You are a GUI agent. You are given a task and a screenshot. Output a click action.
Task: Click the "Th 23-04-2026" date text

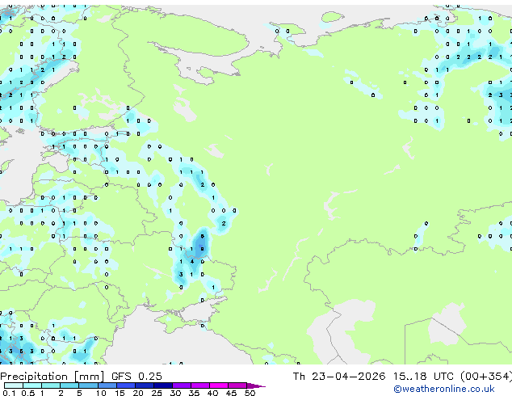tap(339, 377)
